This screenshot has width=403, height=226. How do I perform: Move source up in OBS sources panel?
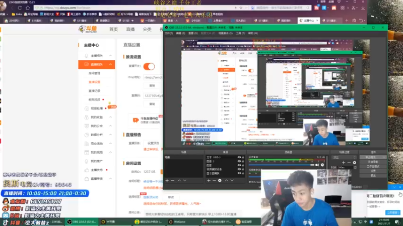pyautogui.click(x=226, y=180)
